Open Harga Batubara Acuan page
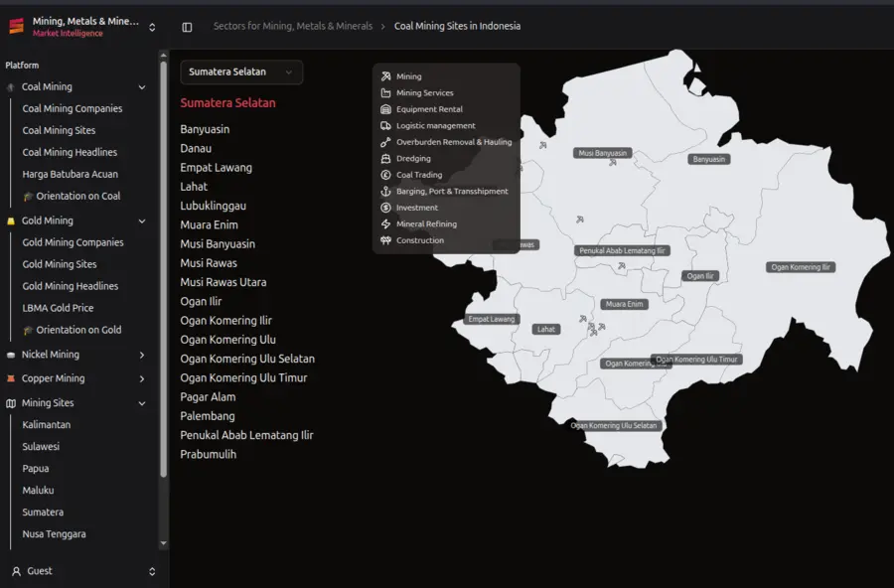This screenshot has height=588, width=894. click(71, 175)
